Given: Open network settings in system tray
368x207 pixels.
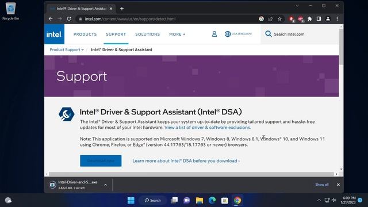Looking at the screenshot, I should point(327,200).
